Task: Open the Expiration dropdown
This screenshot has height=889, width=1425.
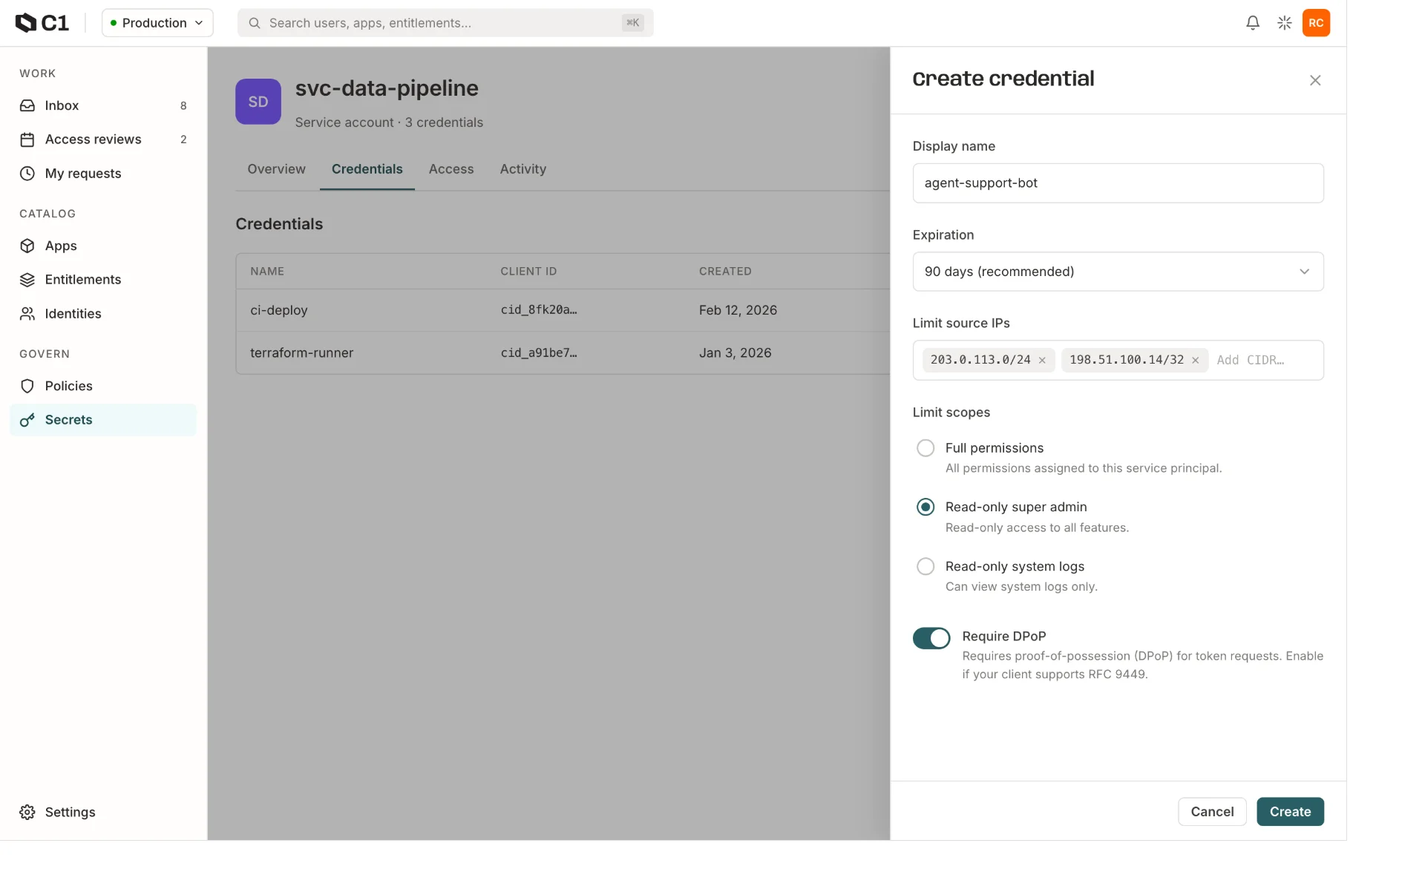Action: pyautogui.click(x=1118, y=272)
